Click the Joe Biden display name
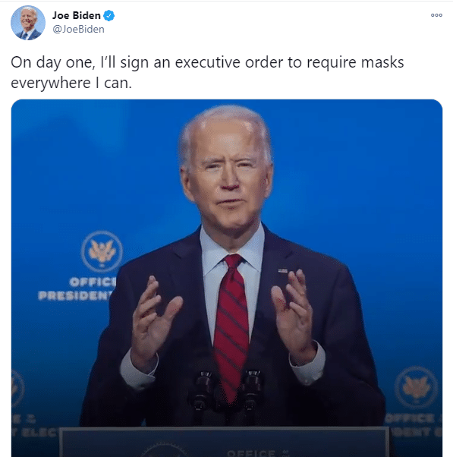The height and width of the screenshot is (457, 453). tap(77, 15)
